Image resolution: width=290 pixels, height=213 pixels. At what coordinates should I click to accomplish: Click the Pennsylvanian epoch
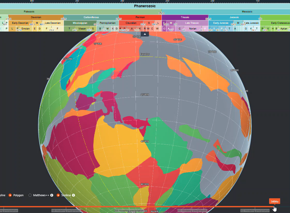pyautogui.click(x=108, y=23)
